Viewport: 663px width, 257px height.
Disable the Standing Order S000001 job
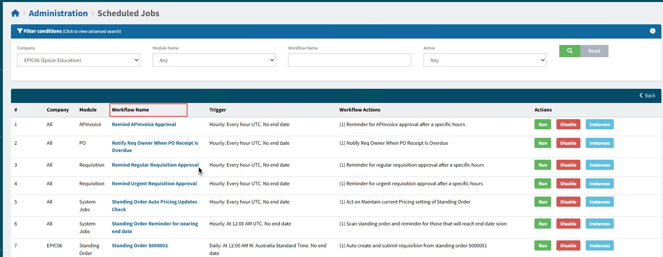point(568,246)
